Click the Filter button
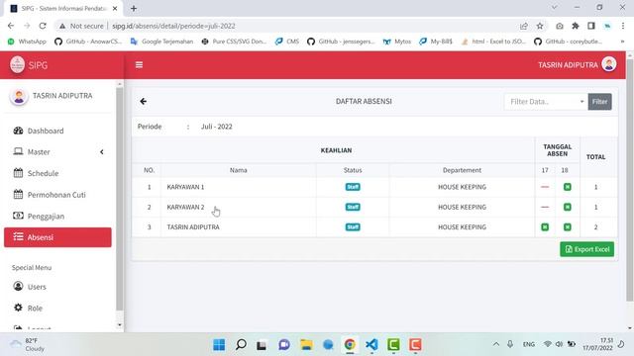 pos(599,102)
